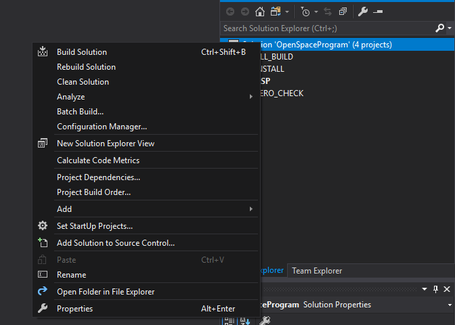Open the dropdown arrow beside Switch Views icon
455x325 pixels.
point(287,12)
